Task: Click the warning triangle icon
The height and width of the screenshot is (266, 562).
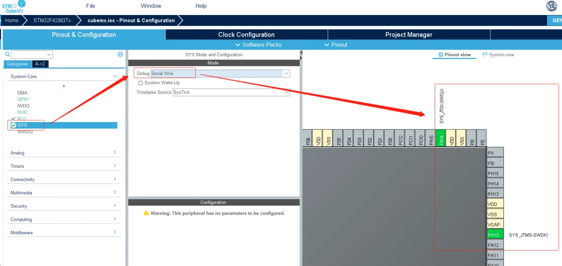Action: (146, 213)
